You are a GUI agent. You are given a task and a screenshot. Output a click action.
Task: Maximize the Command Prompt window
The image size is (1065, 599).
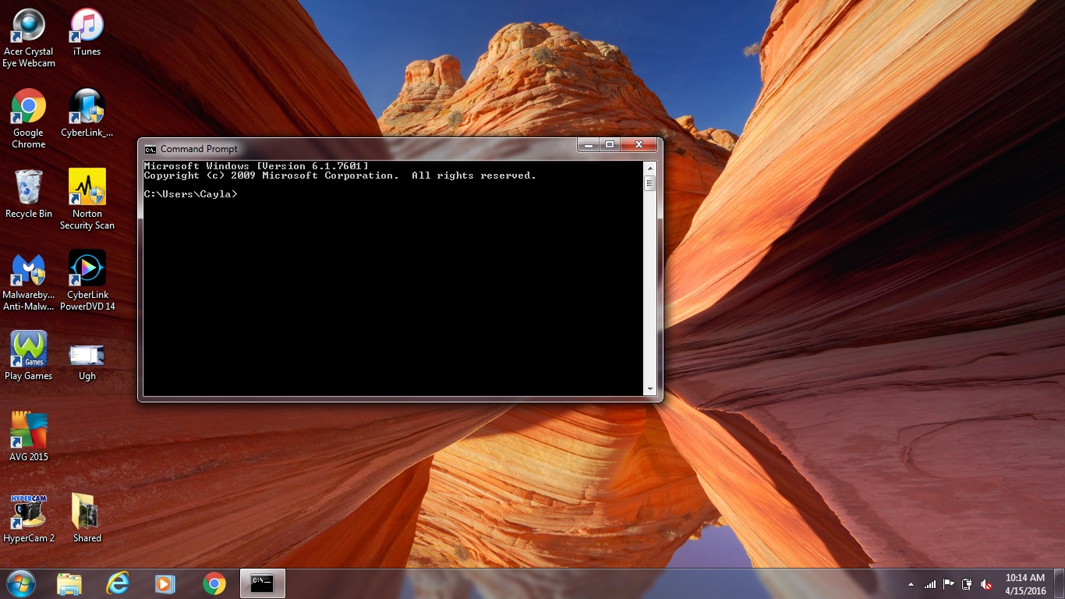tap(610, 144)
